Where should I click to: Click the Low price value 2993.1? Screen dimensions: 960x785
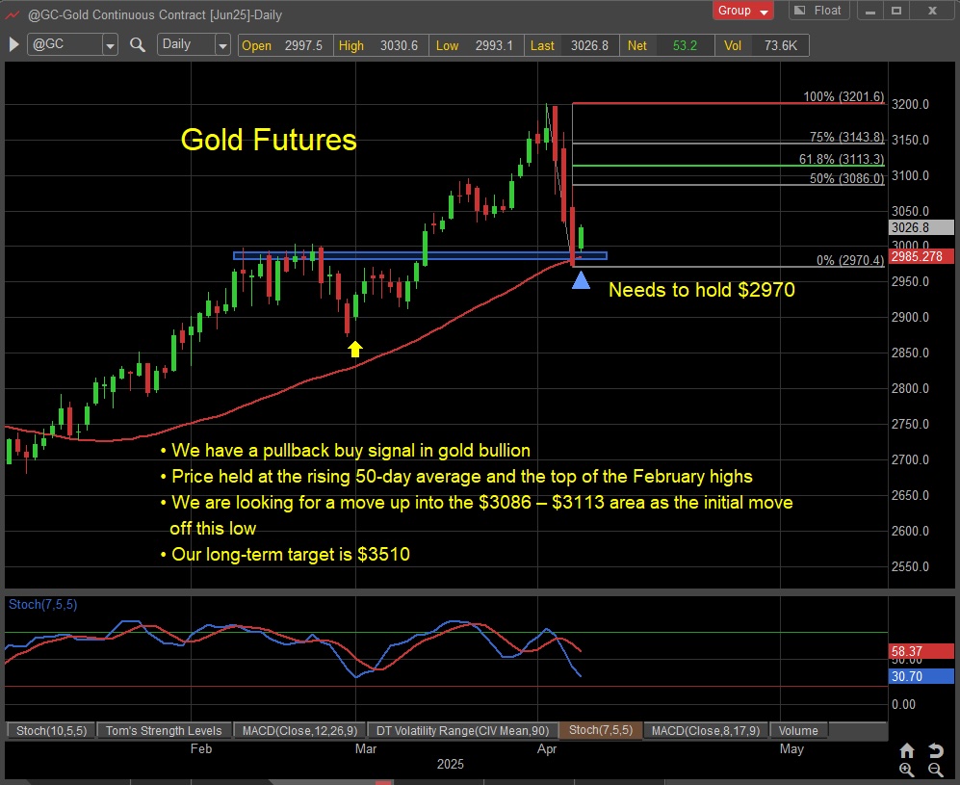[x=494, y=46]
